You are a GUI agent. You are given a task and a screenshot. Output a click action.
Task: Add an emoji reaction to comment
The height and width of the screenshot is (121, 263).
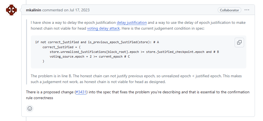[30, 108]
